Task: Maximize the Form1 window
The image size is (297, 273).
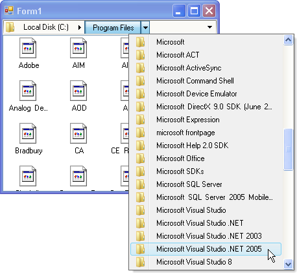Action: coord(194,10)
